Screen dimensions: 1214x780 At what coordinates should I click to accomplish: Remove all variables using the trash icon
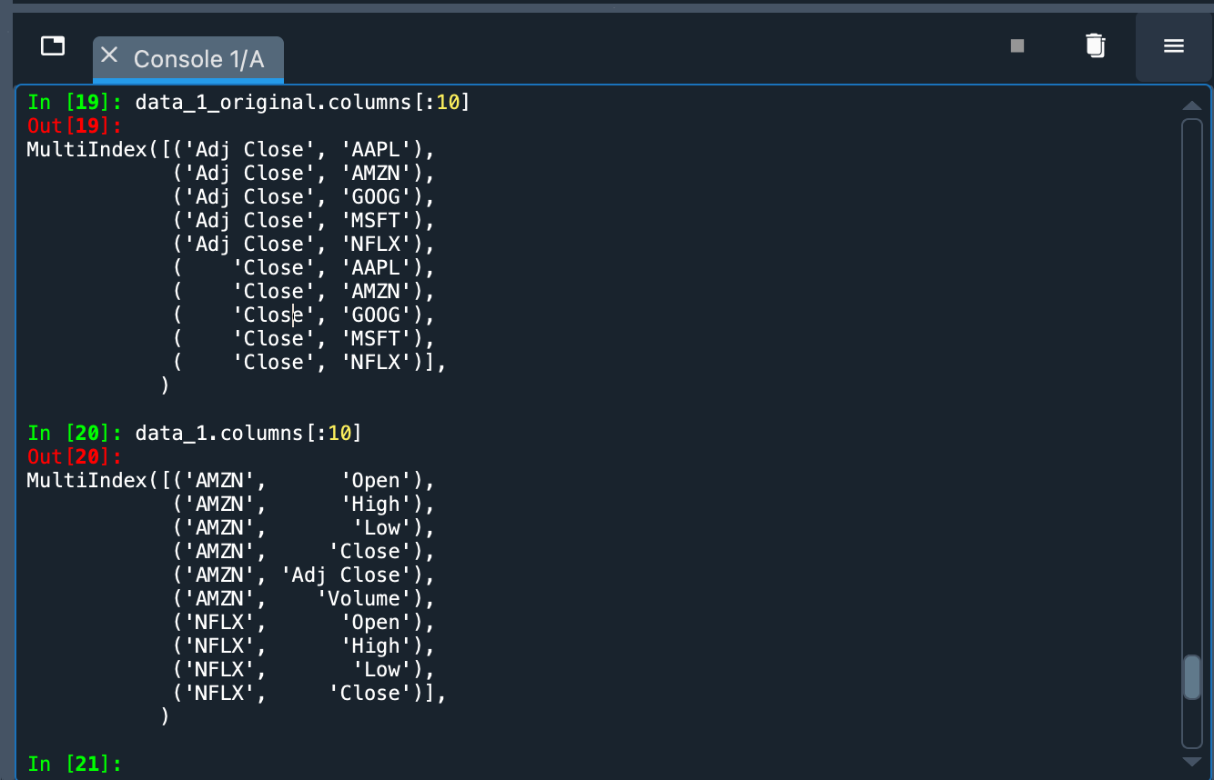[x=1095, y=46]
